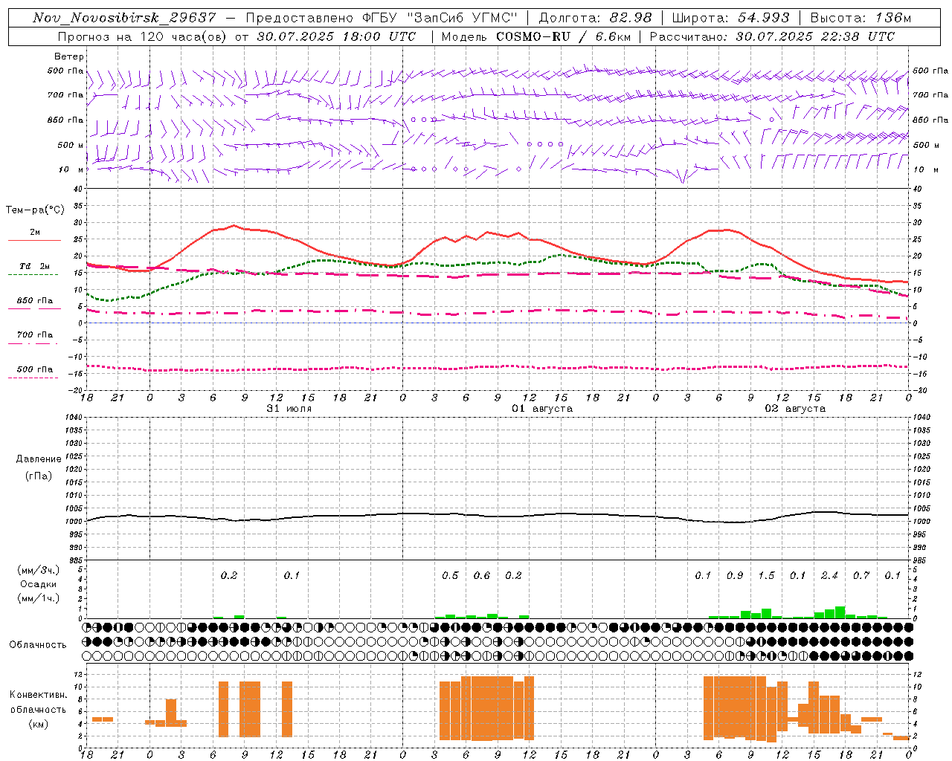Click the left 10 м wind level label
The height and width of the screenshot is (761, 952).
point(71,170)
